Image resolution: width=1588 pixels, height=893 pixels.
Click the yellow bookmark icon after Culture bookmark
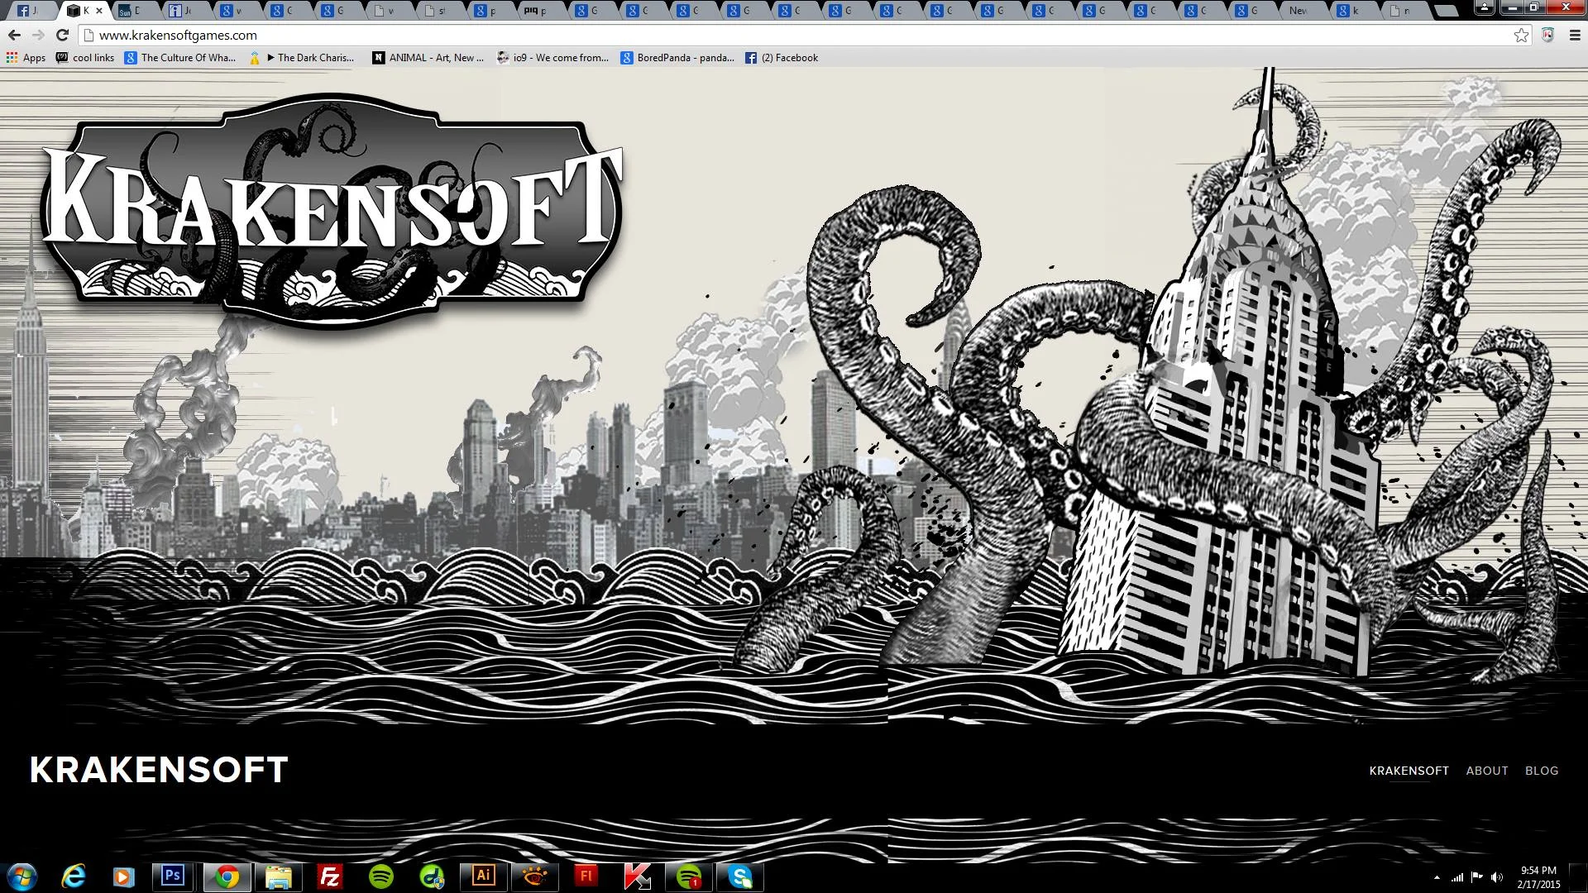click(x=255, y=58)
